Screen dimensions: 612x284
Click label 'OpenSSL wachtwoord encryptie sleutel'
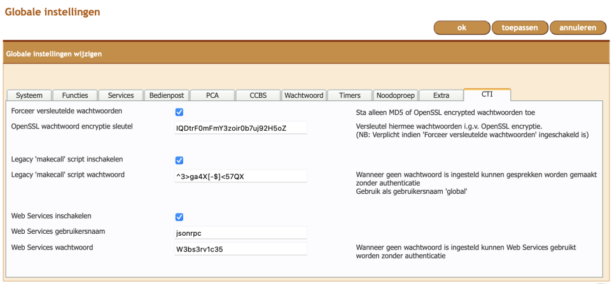pyautogui.click(x=73, y=126)
